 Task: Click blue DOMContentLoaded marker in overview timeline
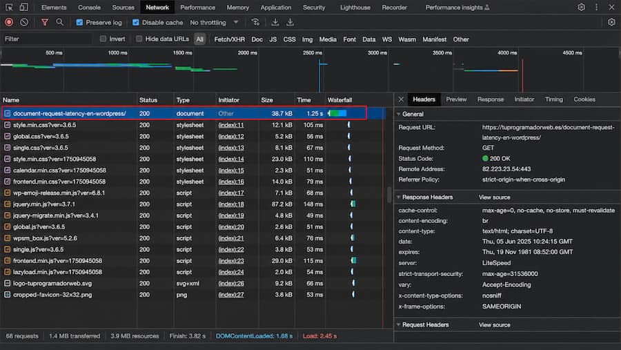pos(319,75)
